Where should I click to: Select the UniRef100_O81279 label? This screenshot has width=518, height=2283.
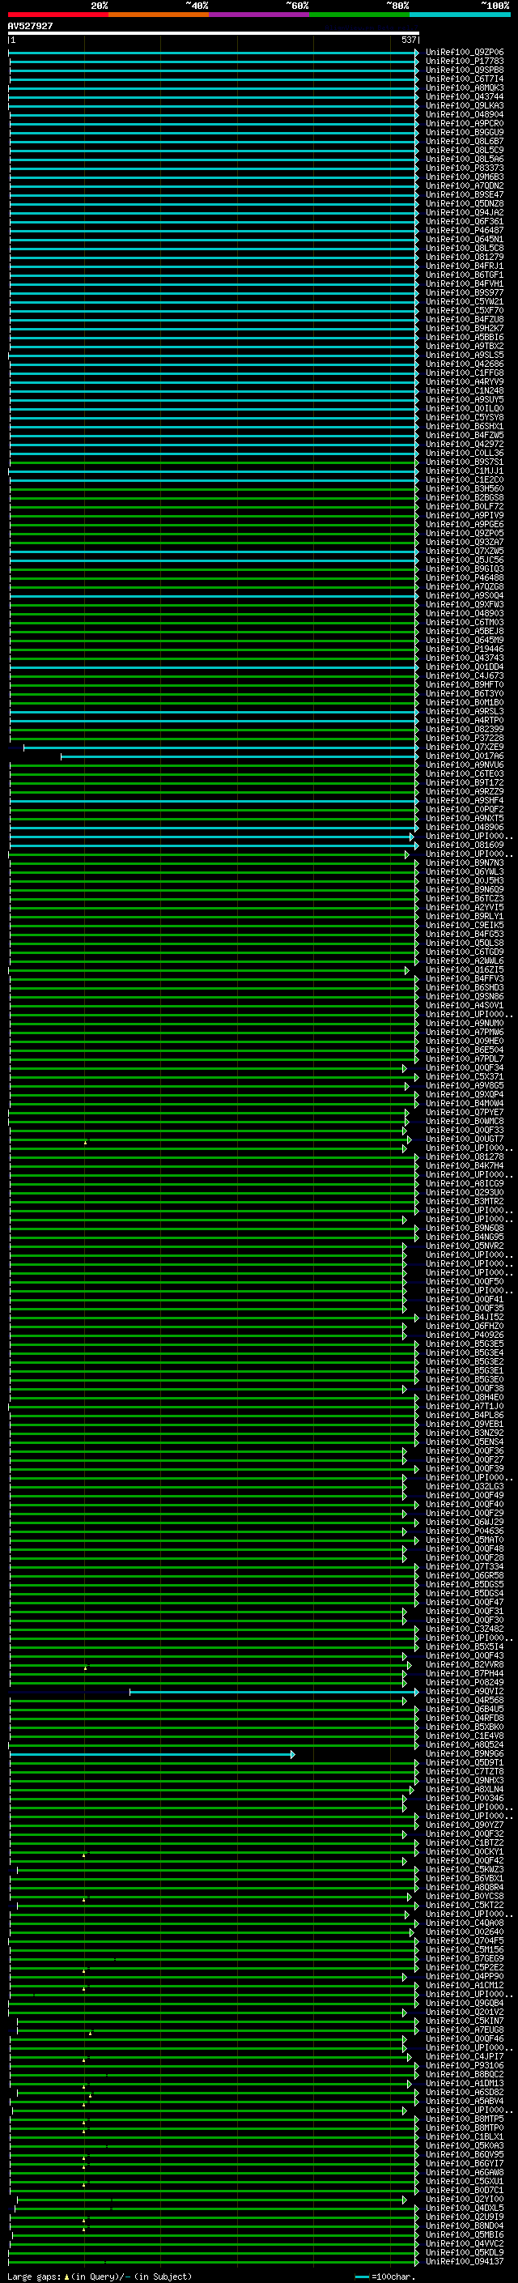pyautogui.click(x=465, y=257)
